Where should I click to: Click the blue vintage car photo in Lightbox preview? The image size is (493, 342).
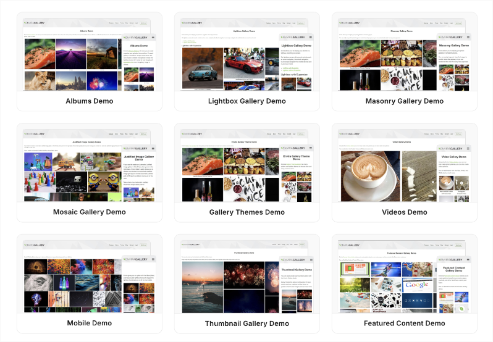202,69
